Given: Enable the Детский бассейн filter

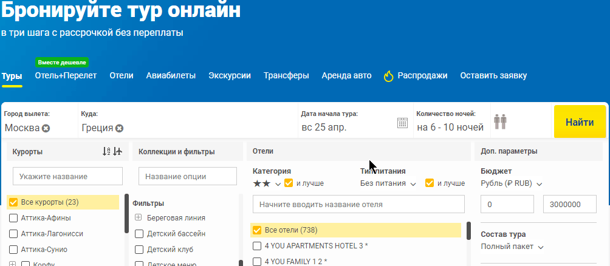Looking at the screenshot, I should pyautogui.click(x=139, y=234).
